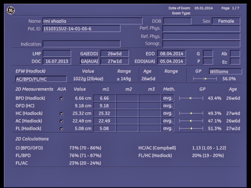This screenshot has height=188, width=251.
Task: Click OFD m1 field 9.18
Action: 104,106
